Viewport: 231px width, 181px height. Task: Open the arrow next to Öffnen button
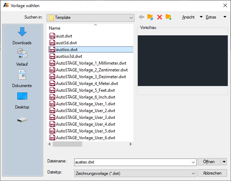click(x=224, y=162)
